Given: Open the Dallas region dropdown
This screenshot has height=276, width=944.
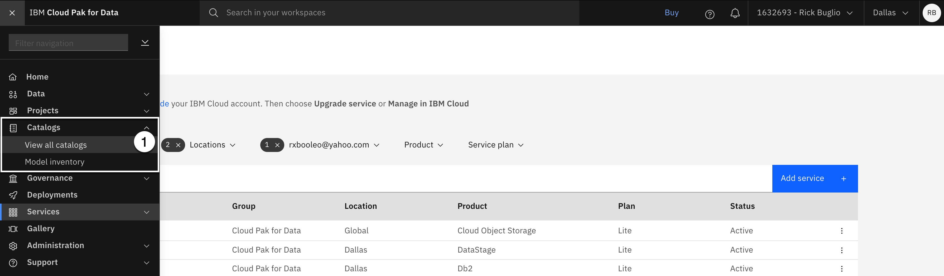Looking at the screenshot, I should (891, 13).
